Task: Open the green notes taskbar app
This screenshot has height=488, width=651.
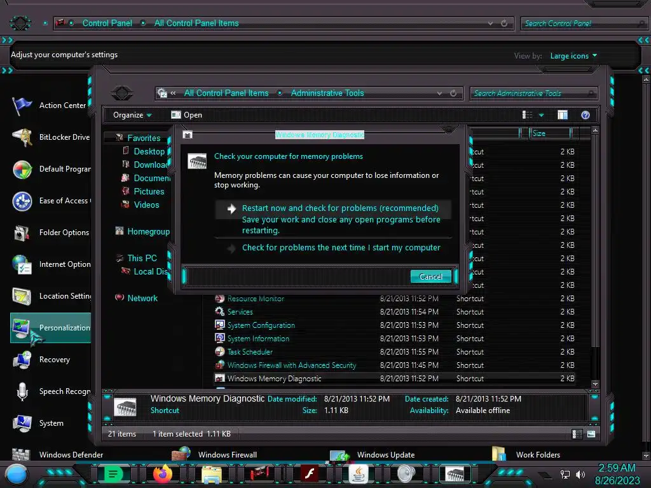Action: [113, 473]
